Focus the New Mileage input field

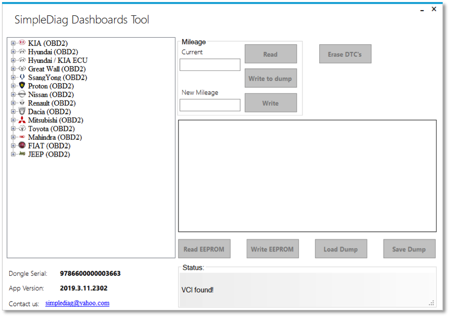tap(210, 105)
